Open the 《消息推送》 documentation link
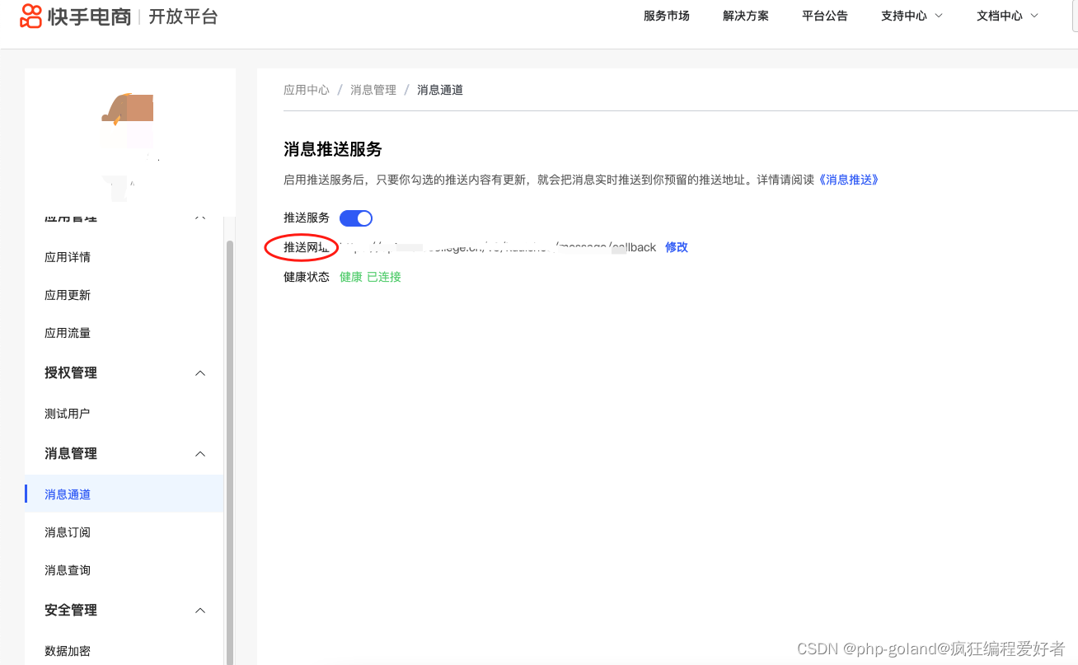This screenshot has width=1078, height=665. [850, 179]
